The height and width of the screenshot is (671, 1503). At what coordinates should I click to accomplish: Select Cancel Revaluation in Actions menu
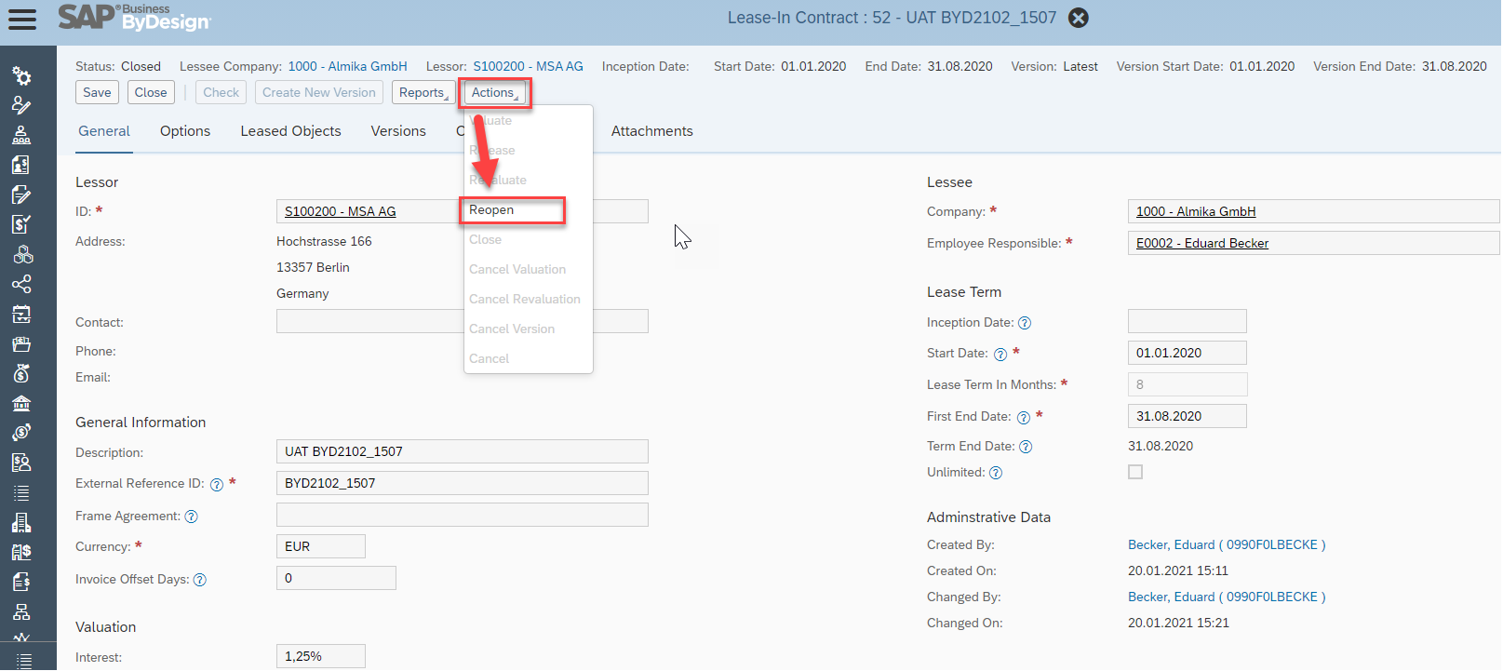click(525, 300)
